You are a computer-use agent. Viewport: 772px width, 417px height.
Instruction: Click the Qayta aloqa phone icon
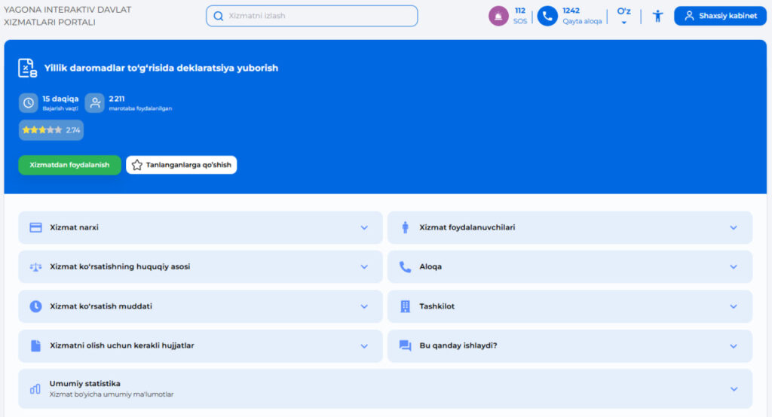click(547, 16)
